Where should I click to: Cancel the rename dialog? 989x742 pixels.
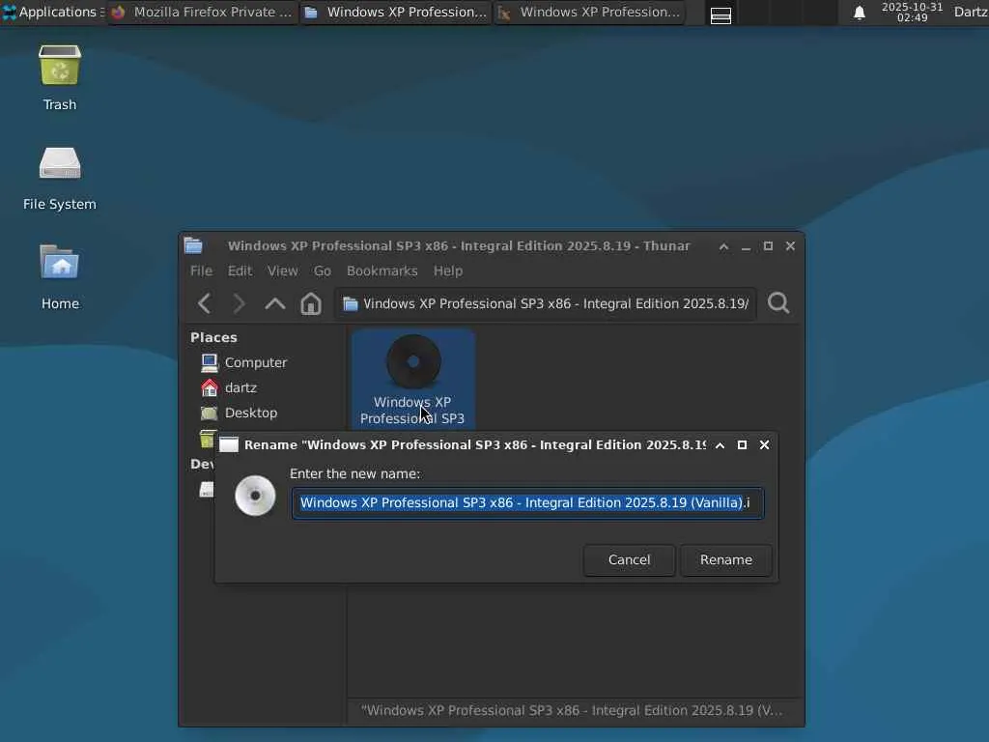629,560
